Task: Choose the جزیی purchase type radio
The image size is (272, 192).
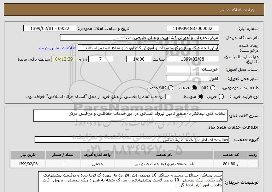Action: coord(221,97)
